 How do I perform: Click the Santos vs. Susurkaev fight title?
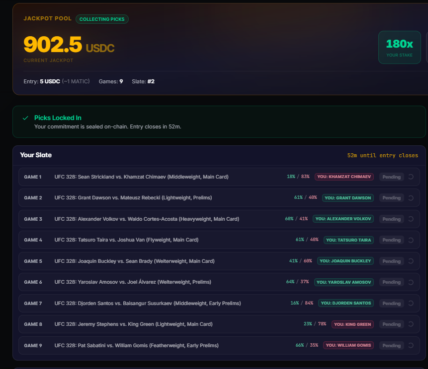point(148,303)
